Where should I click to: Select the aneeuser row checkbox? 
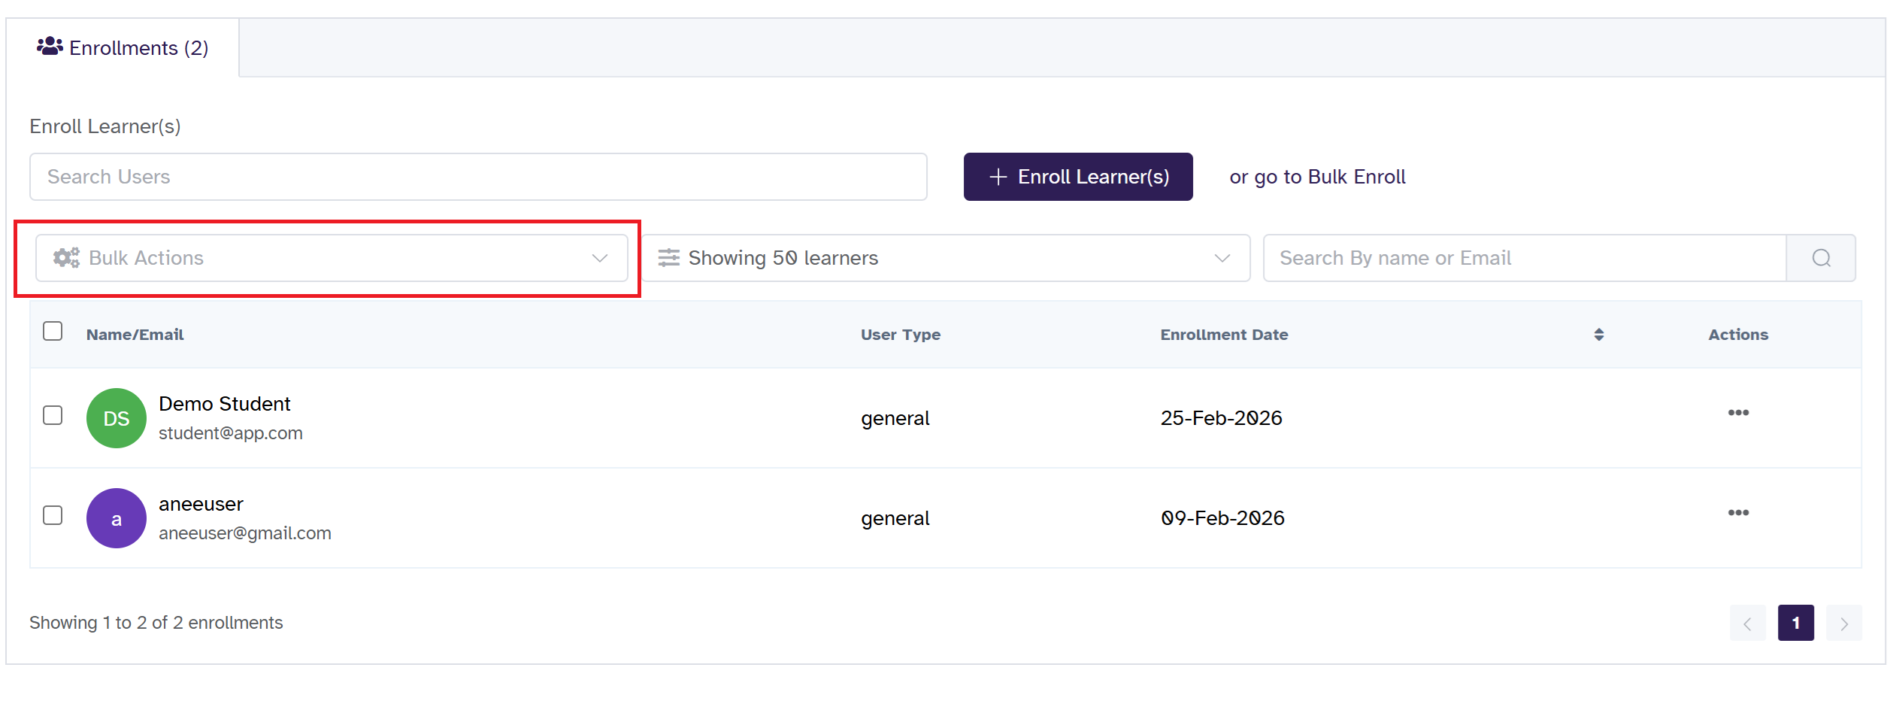click(x=53, y=515)
